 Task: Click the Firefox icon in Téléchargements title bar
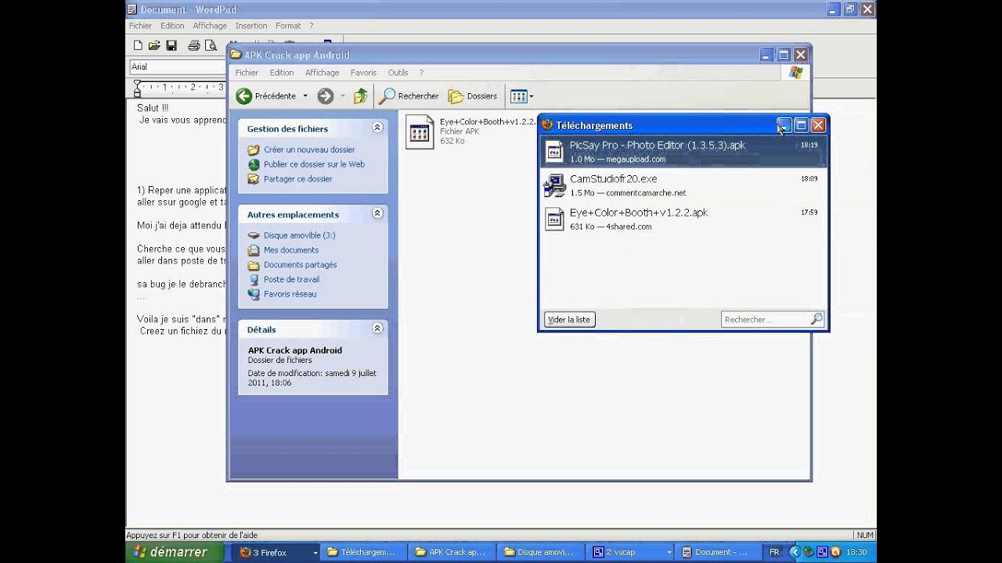pos(547,125)
